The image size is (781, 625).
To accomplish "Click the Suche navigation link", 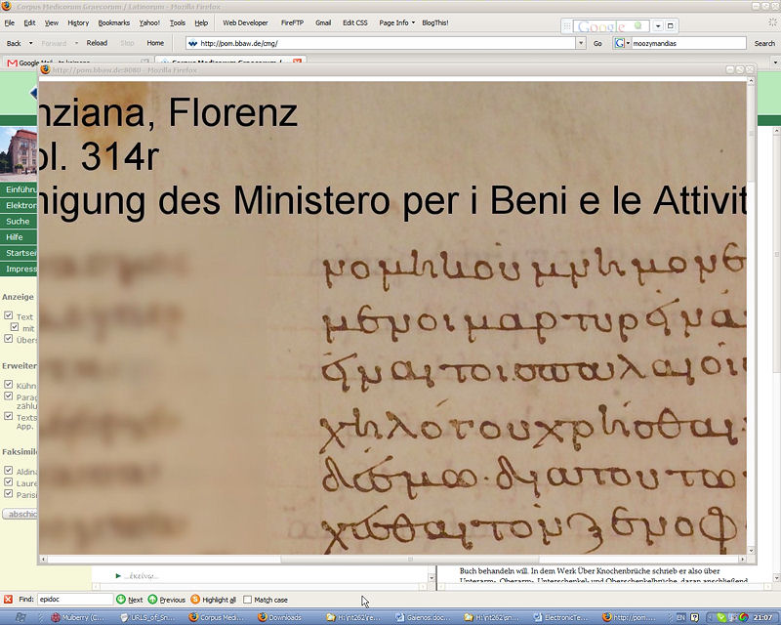I will click(x=18, y=222).
